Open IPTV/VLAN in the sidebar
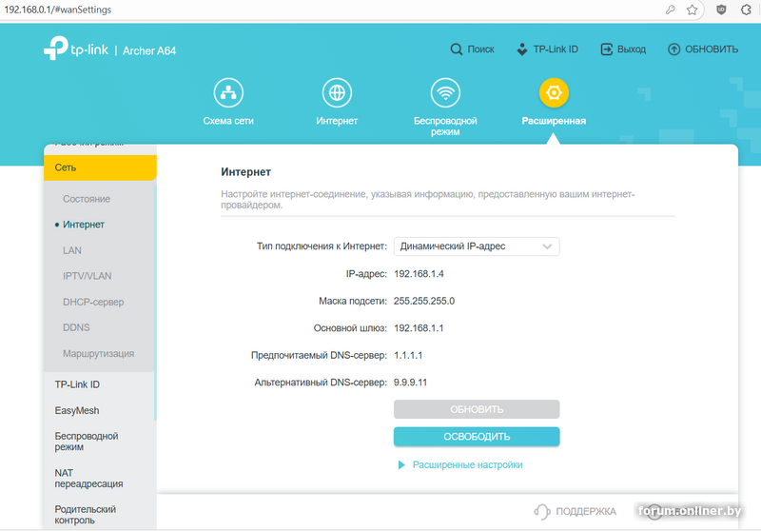 point(87,276)
